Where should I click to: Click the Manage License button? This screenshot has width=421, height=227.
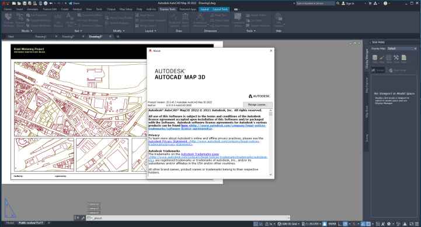point(258,104)
